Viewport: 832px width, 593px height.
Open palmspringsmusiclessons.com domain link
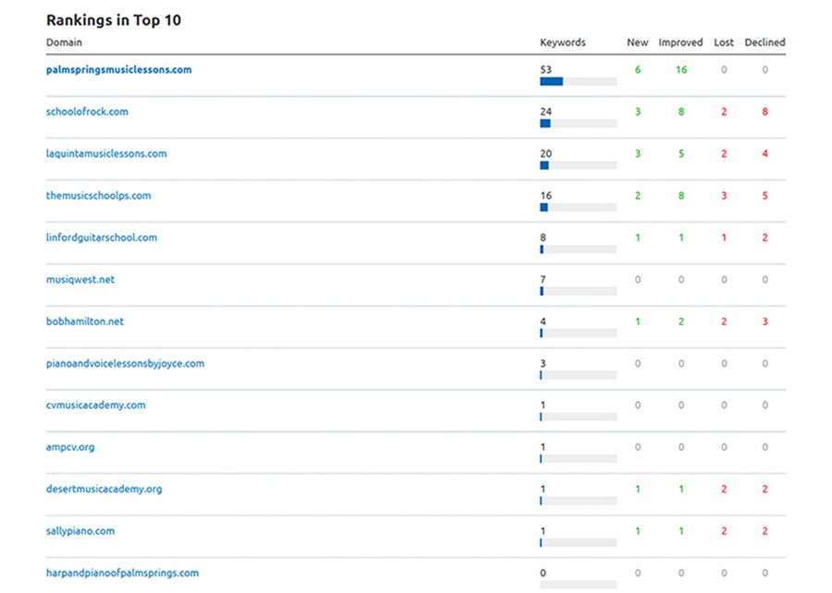pos(119,70)
